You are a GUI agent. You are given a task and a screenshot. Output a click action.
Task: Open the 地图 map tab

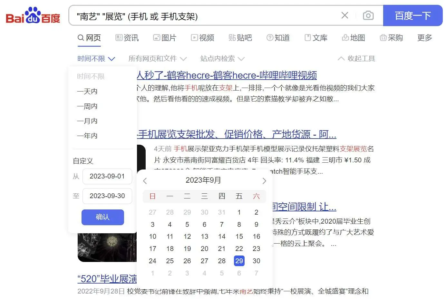(354, 38)
